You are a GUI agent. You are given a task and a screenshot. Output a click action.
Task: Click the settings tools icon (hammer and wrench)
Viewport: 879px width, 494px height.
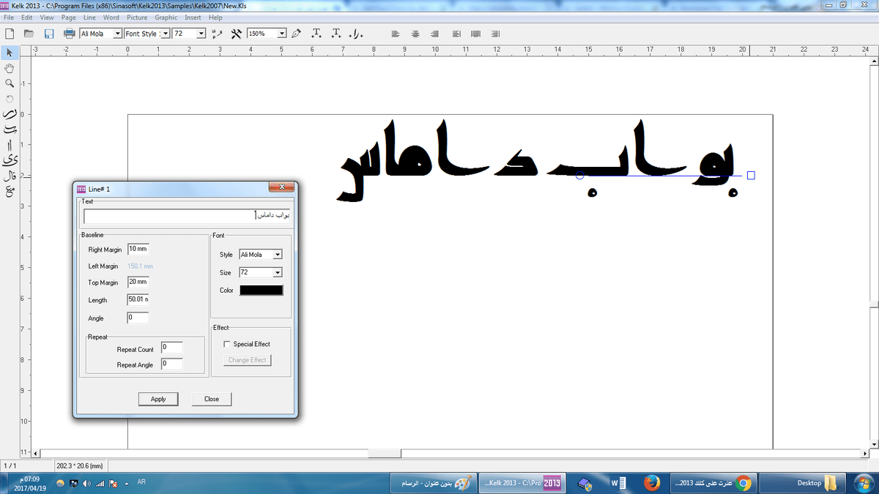click(x=236, y=34)
